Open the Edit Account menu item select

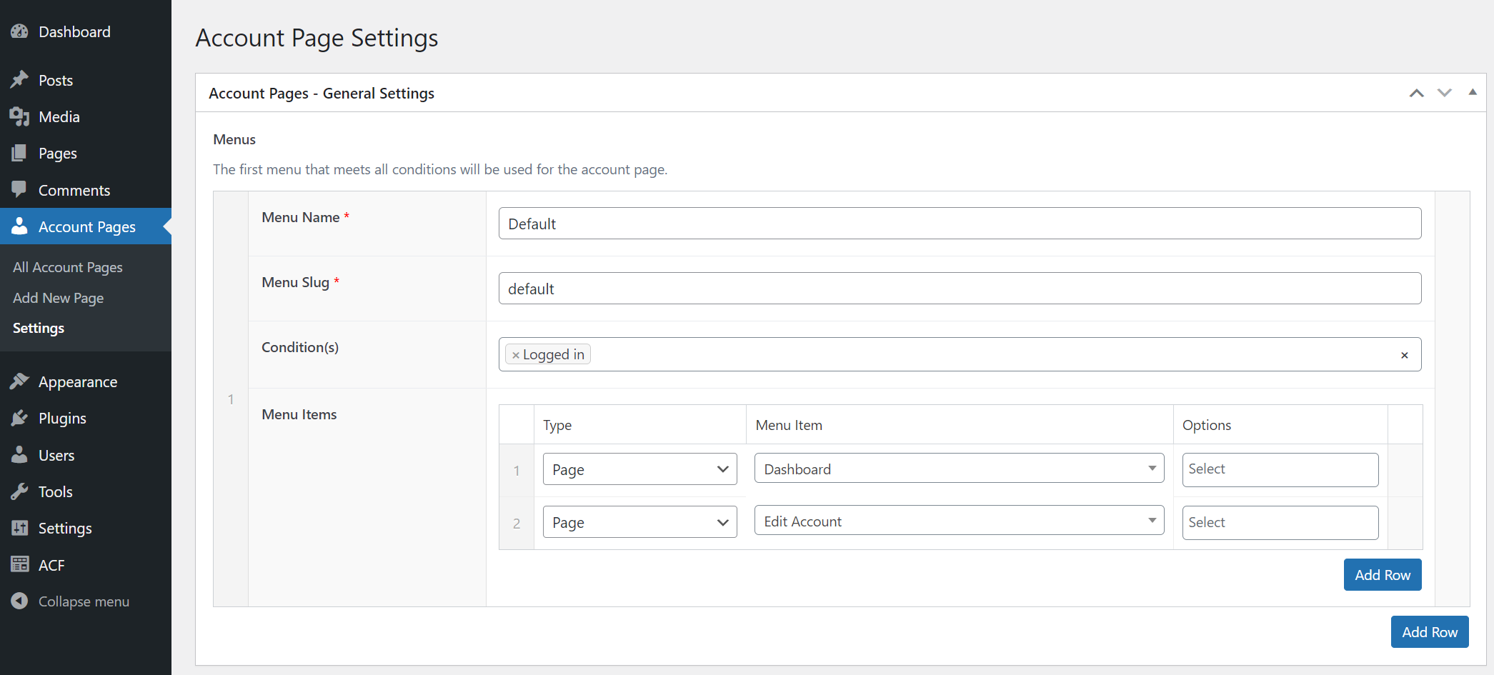tap(959, 521)
